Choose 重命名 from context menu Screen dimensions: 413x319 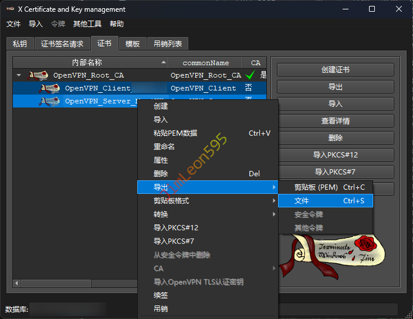coord(164,147)
